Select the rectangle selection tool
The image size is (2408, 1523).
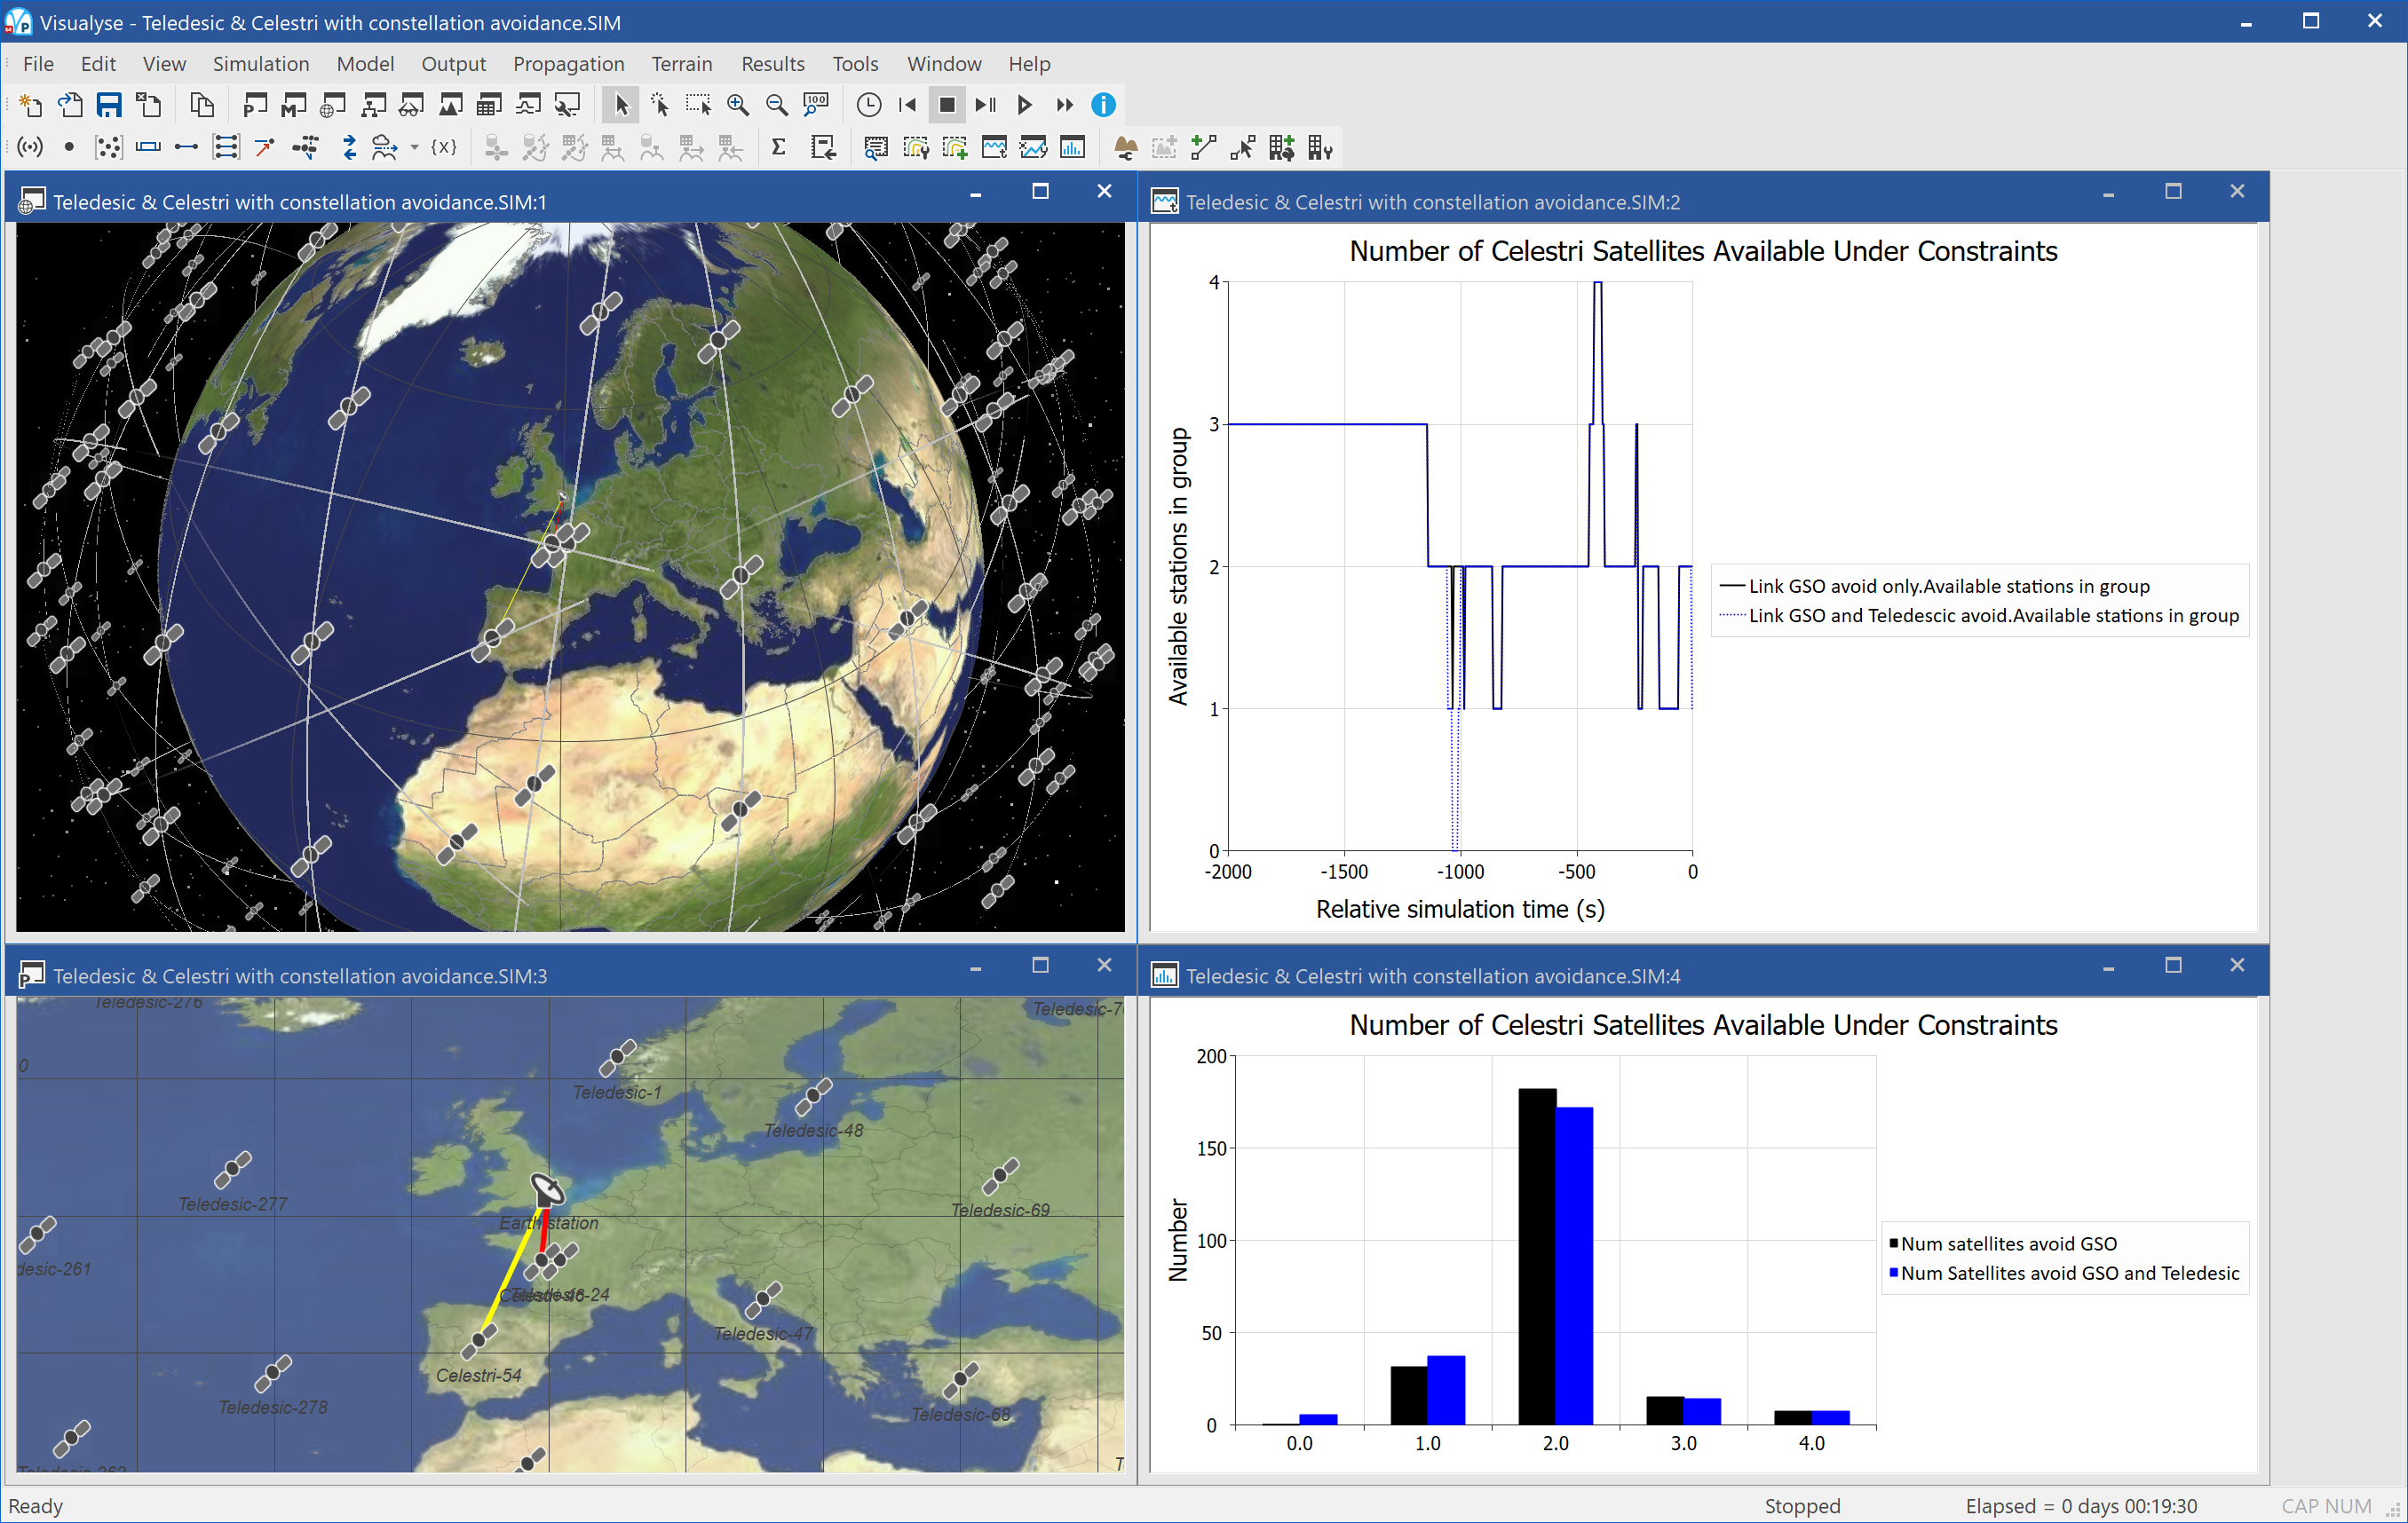698,105
